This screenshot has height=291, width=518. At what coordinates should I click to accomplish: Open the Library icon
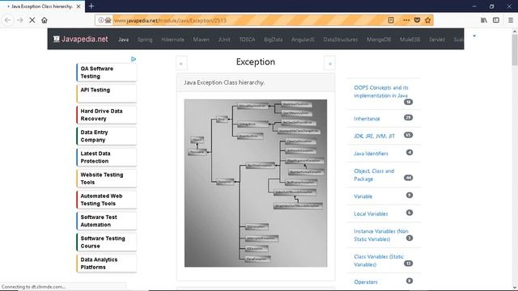pos(484,20)
